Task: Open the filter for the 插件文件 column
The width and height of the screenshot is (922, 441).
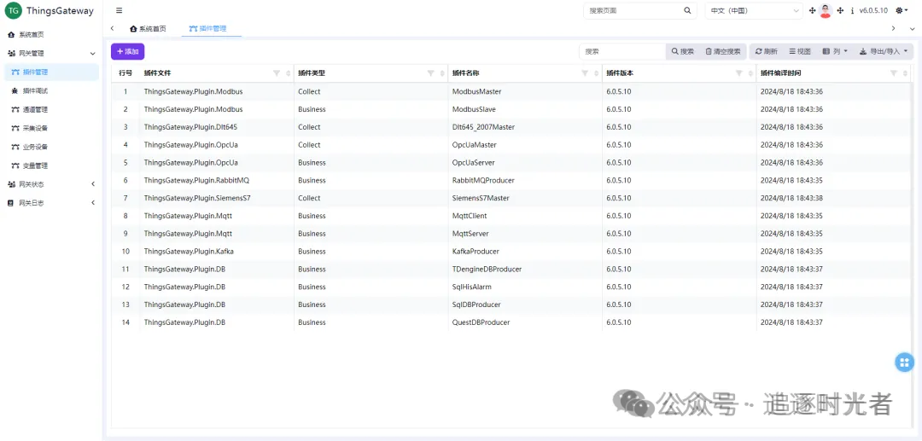Action: [x=277, y=73]
